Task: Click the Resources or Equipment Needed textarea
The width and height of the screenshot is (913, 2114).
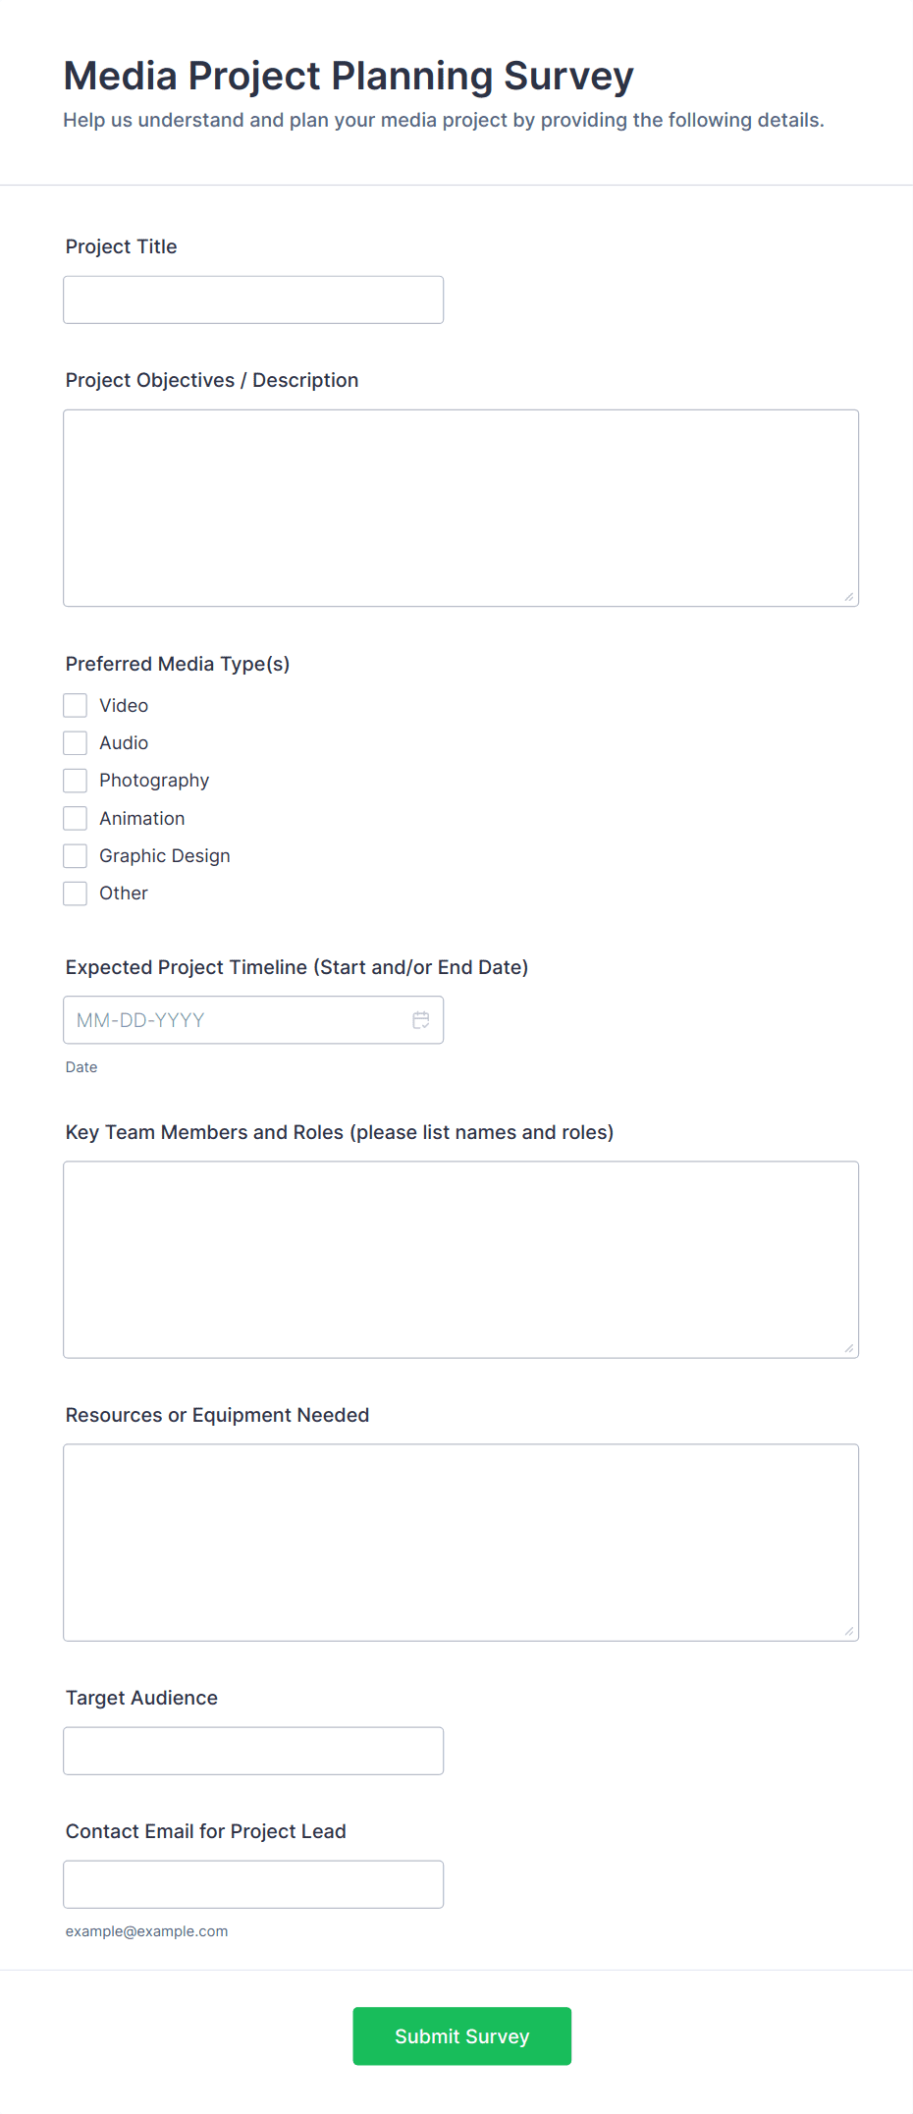Action: 460,1543
